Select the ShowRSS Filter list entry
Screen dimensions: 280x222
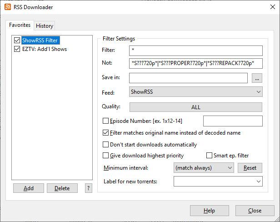(40, 40)
